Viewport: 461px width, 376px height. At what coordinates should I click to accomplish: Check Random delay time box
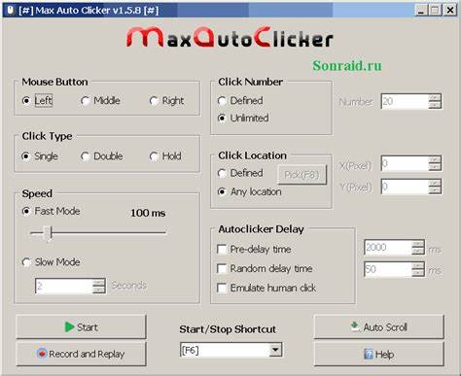[222, 268]
